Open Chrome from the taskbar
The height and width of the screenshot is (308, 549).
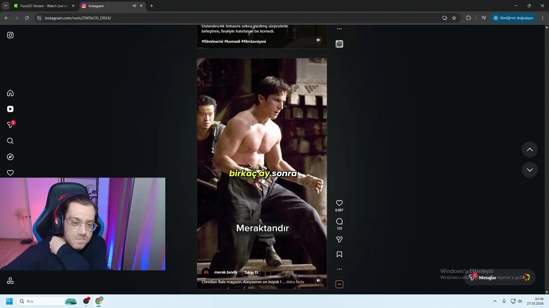click(x=99, y=301)
